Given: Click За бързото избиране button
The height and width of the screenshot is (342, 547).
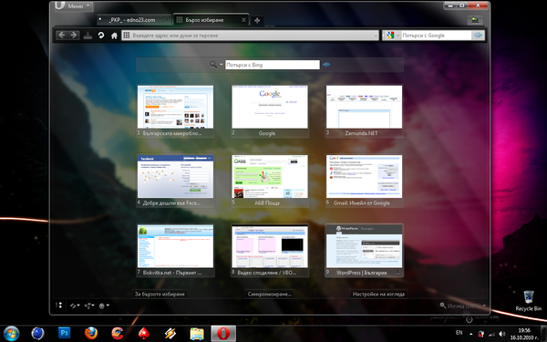Looking at the screenshot, I should pos(160,295).
